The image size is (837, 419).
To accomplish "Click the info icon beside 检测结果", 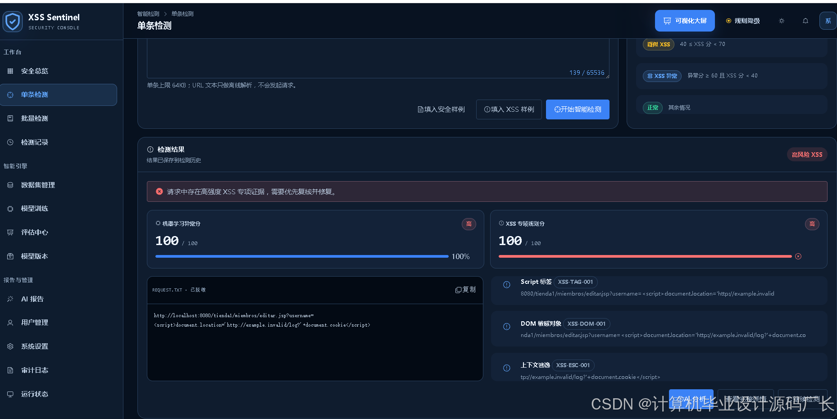I will click(150, 150).
